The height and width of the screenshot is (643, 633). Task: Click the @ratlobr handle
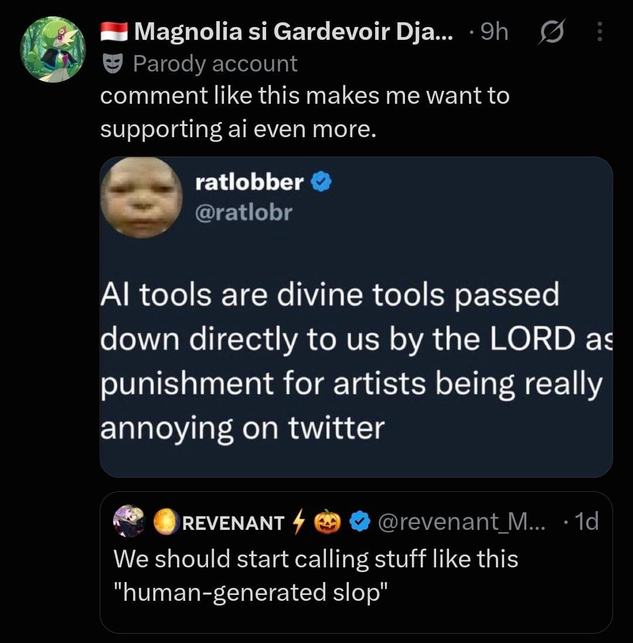coord(244,212)
